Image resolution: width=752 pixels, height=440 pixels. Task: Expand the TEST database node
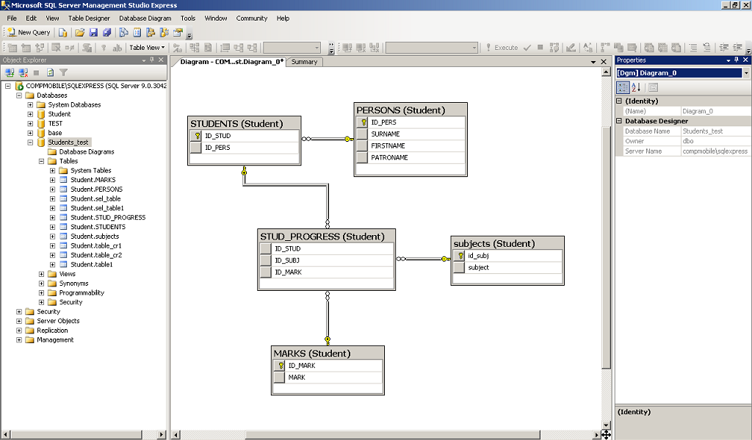point(30,123)
